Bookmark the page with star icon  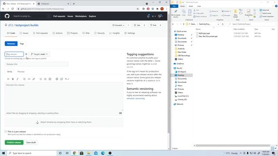[x=138, y=9]
